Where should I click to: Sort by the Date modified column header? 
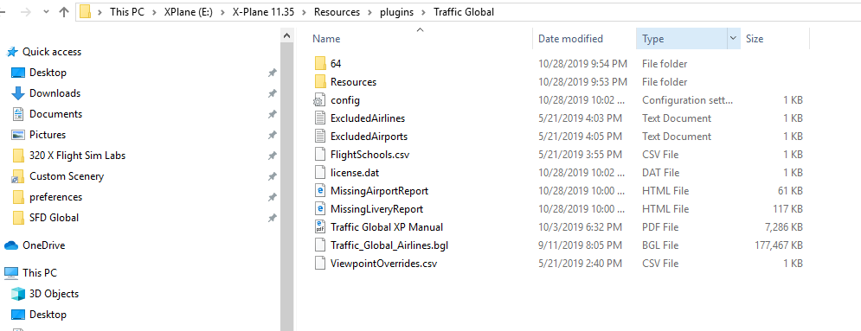pos(570,39)
